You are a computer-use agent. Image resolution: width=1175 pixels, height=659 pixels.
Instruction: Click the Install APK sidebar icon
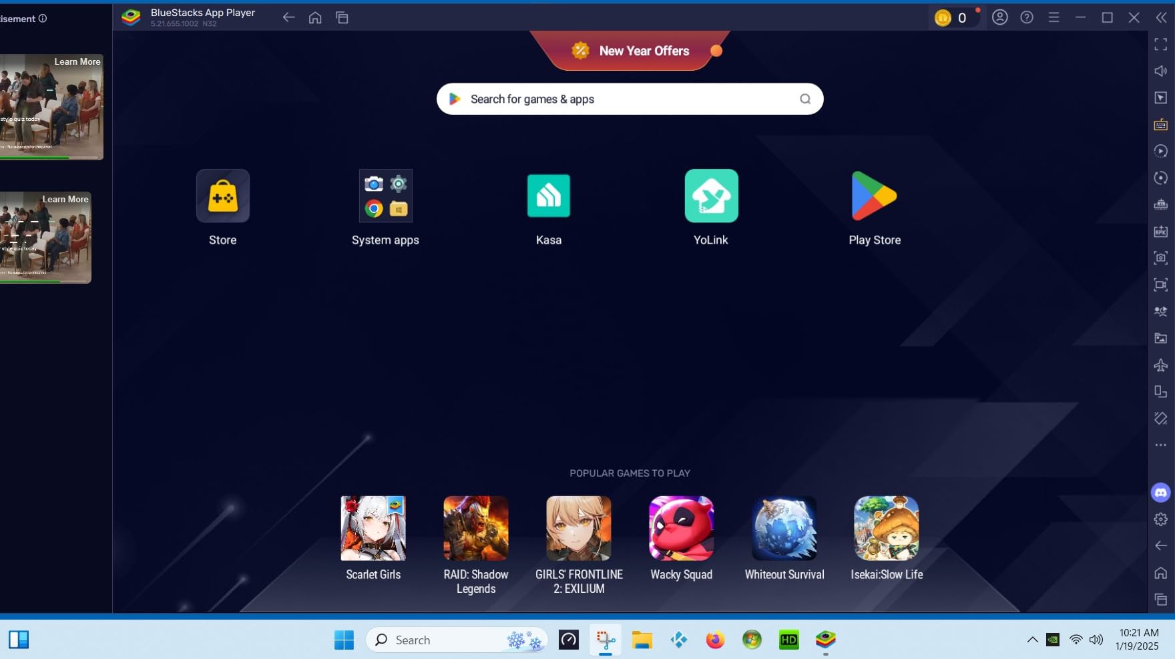(x=1161, y=231)
